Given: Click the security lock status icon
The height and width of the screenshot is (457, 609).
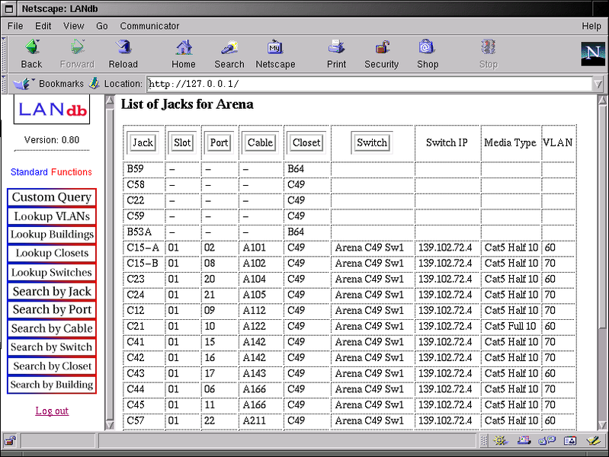Looking at the screenshot, I should coord(10,440).
